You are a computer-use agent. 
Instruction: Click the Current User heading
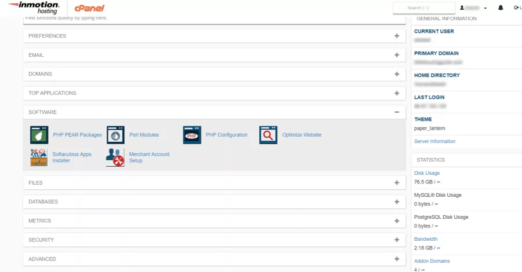[x=434, y=31]
